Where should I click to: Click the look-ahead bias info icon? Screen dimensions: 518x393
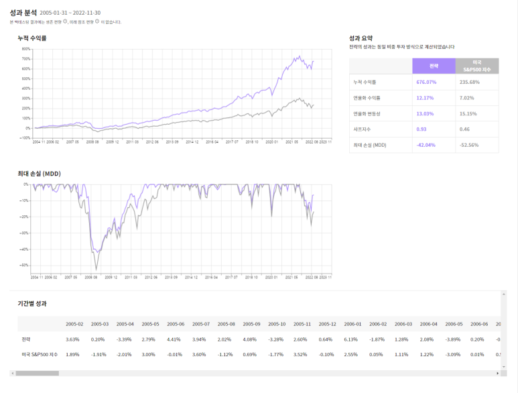98,22
